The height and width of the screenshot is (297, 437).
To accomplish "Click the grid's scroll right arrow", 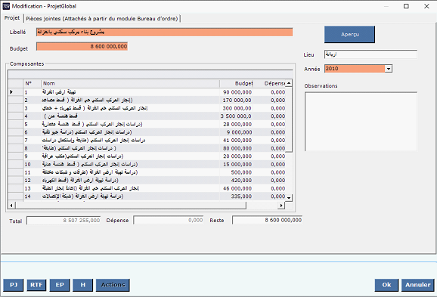I will [x=281, y=206].
